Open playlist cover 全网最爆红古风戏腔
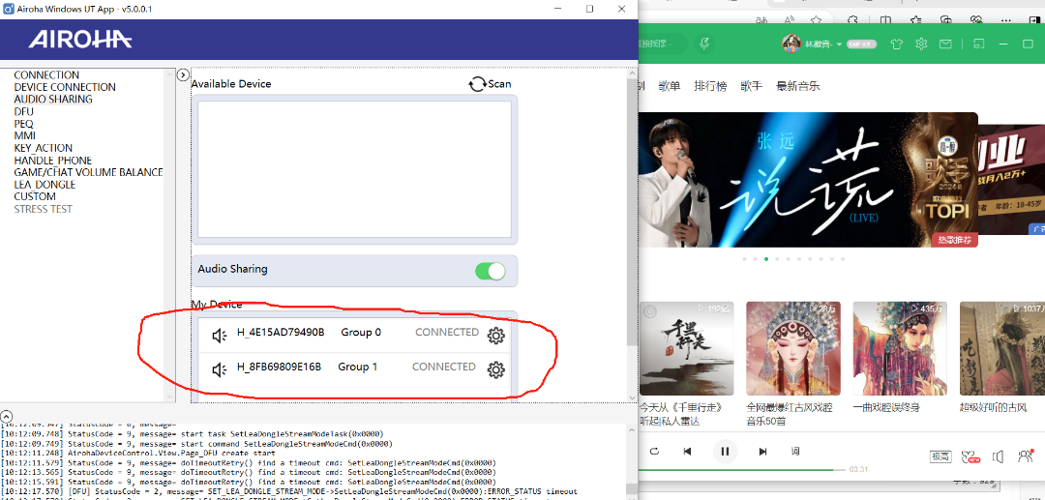This screenshot has height=500, width=1045. point(793,348)
